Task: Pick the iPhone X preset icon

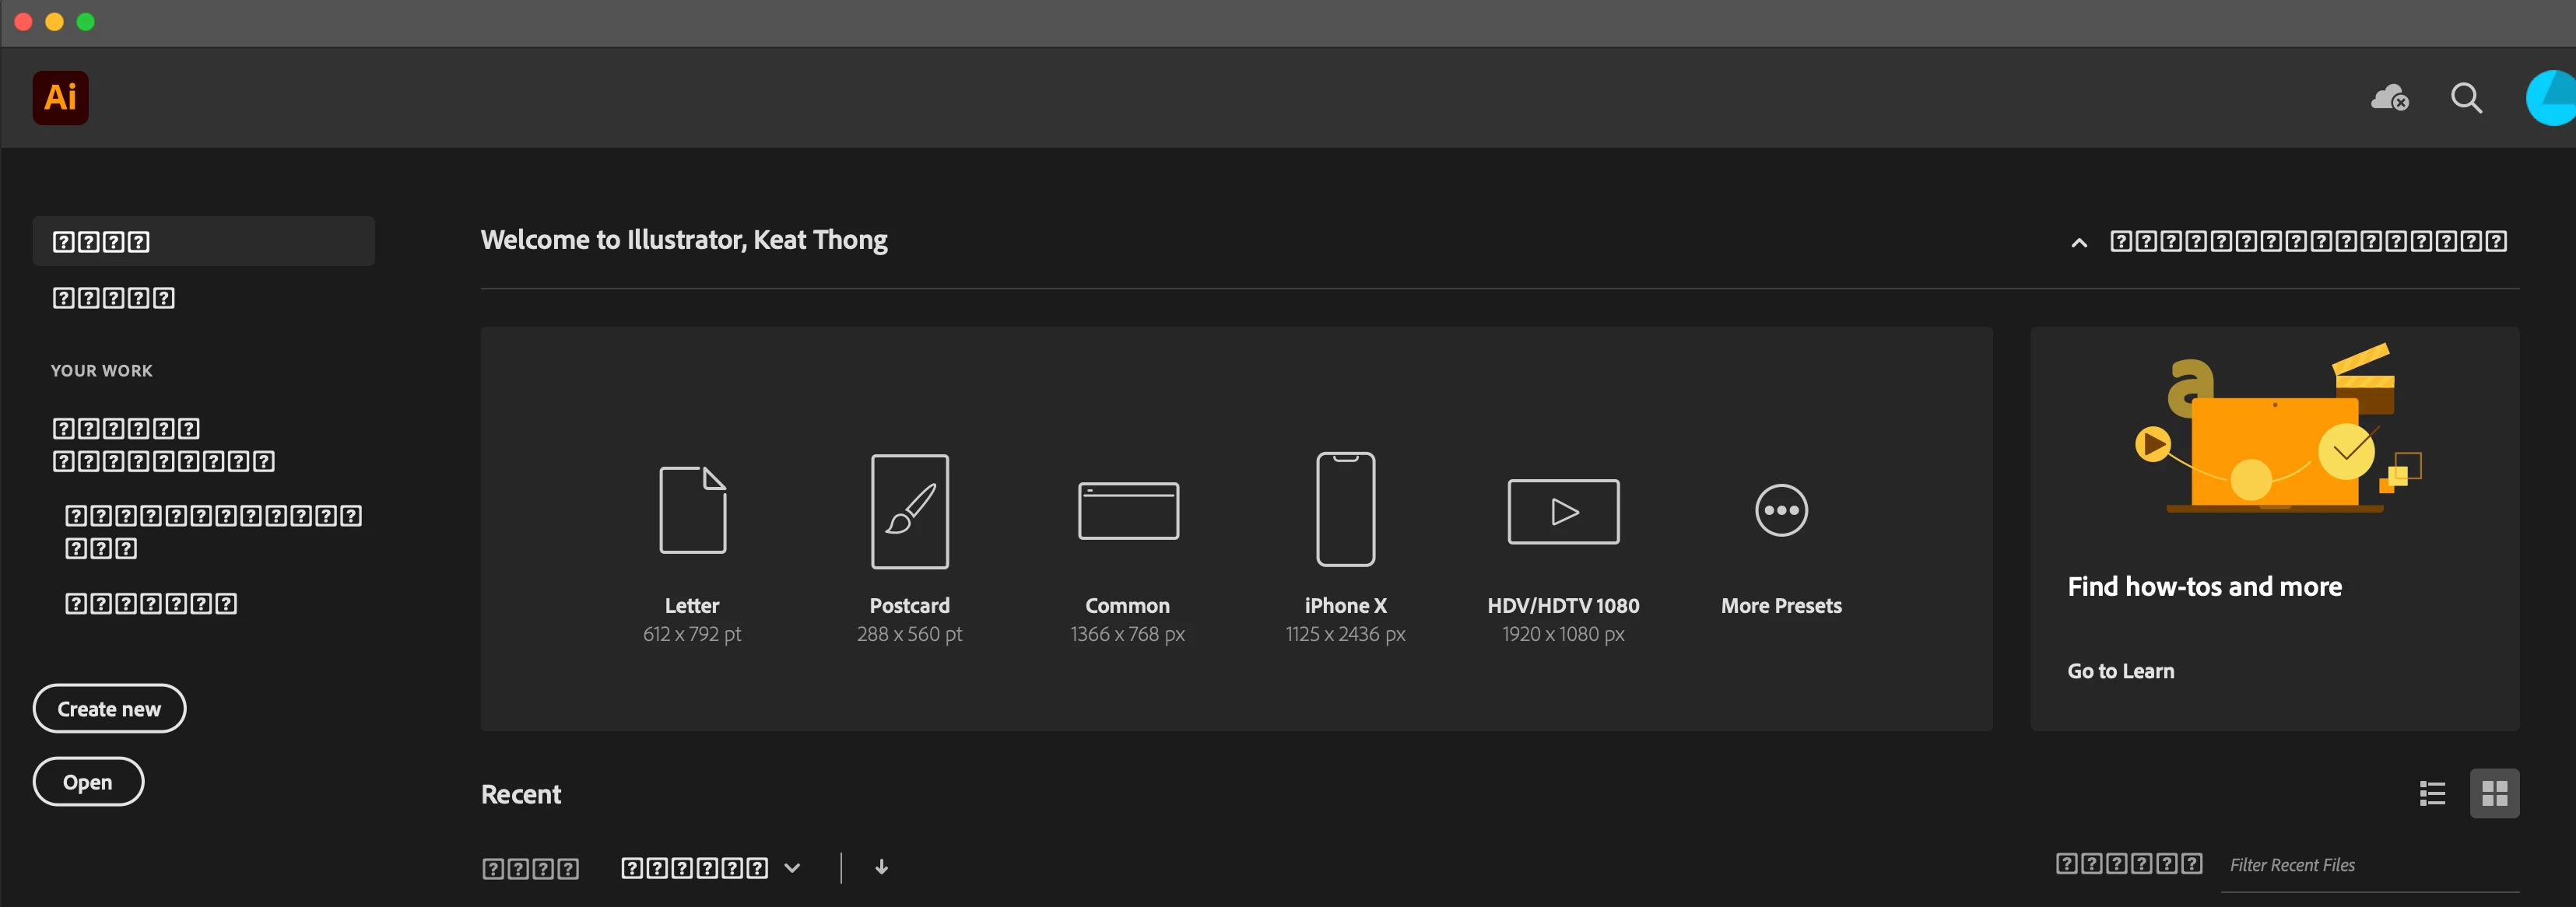Action: point(1345,510)
